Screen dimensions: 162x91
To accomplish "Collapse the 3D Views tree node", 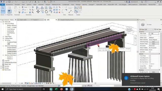I will [x=3, y=40].
